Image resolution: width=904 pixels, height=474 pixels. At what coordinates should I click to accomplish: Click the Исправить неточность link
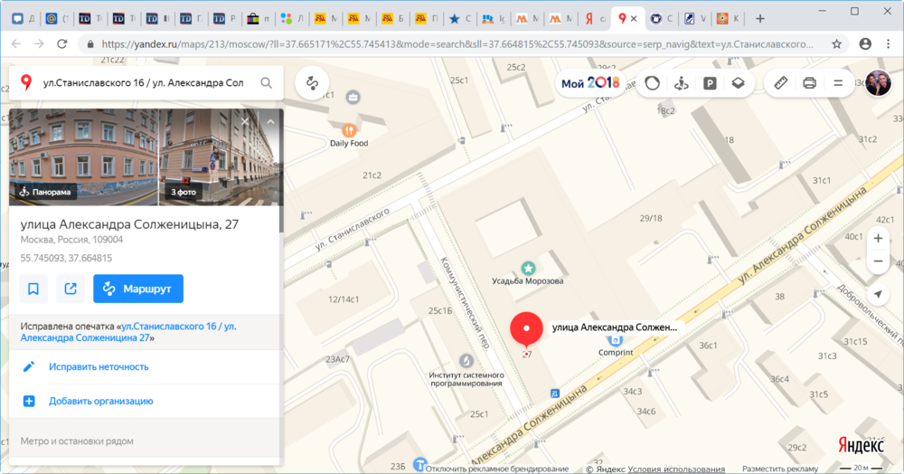(99, 367)
